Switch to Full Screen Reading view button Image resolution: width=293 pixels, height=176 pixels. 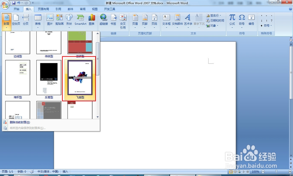coord(235,172)
